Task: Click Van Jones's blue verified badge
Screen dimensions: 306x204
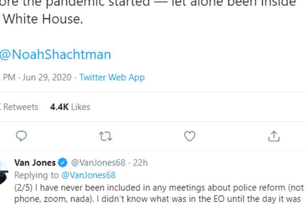Action: click(x=62, y=163)
